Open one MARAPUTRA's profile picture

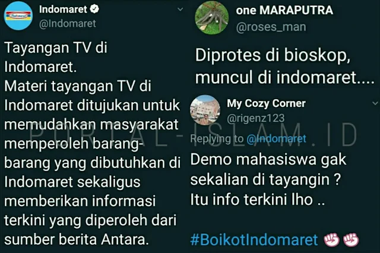pyautogui.click(x=212, y=17)
